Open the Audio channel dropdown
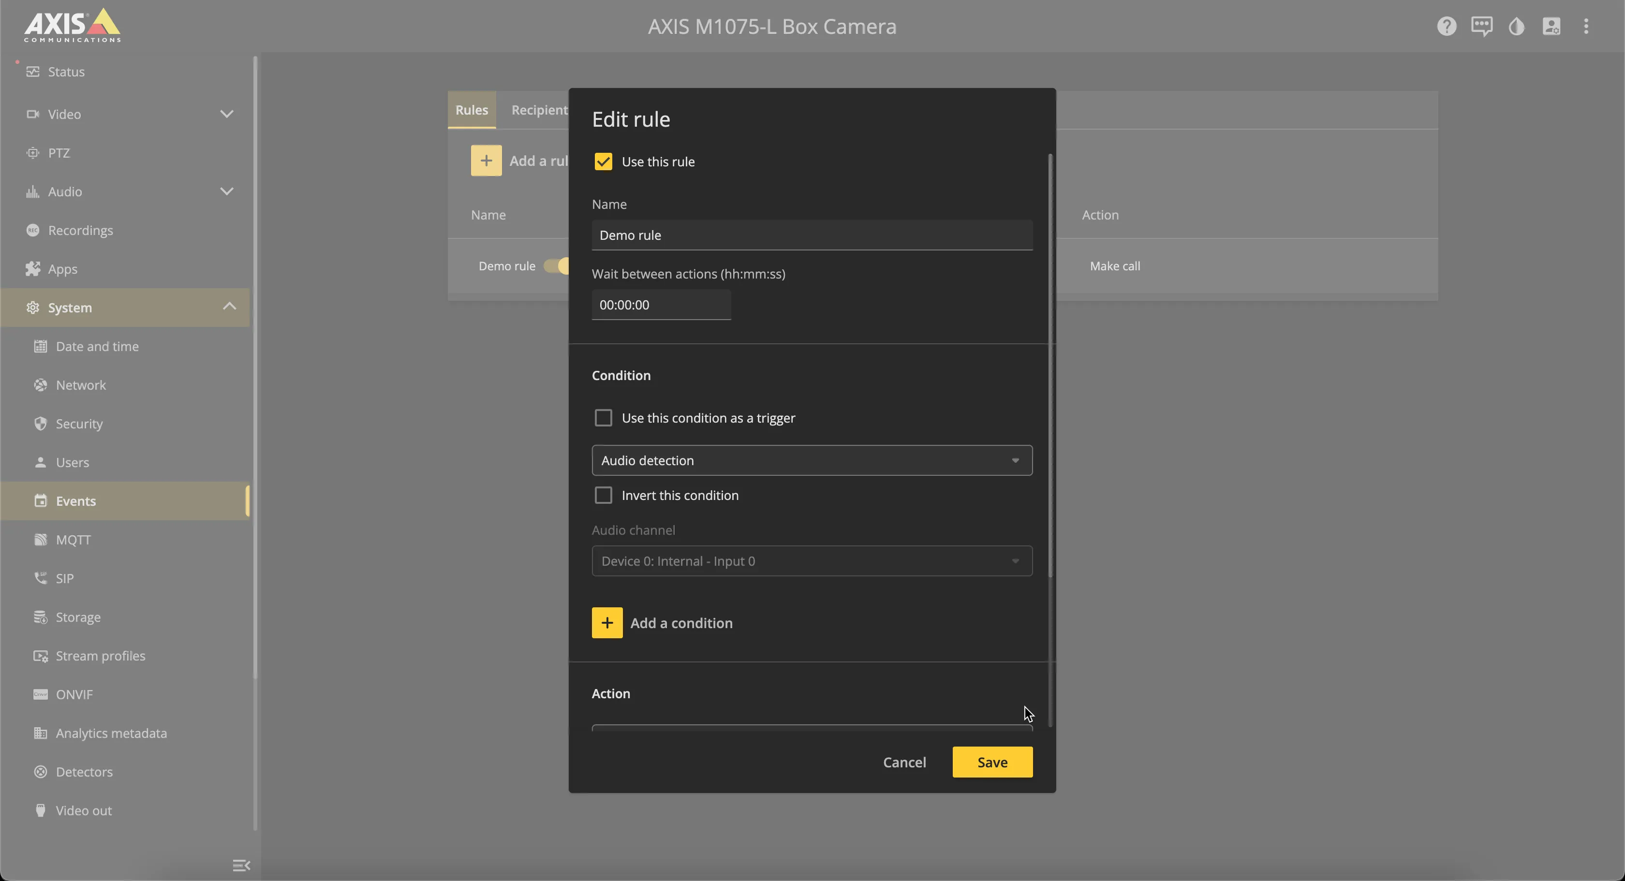Viewport: 1625px width, 881px height. [x=812, y=560]
